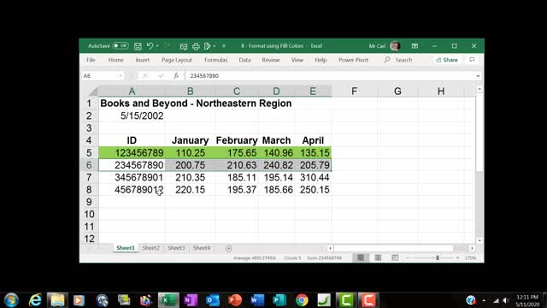Open the Comments icon beside Share

click(472, 60)
